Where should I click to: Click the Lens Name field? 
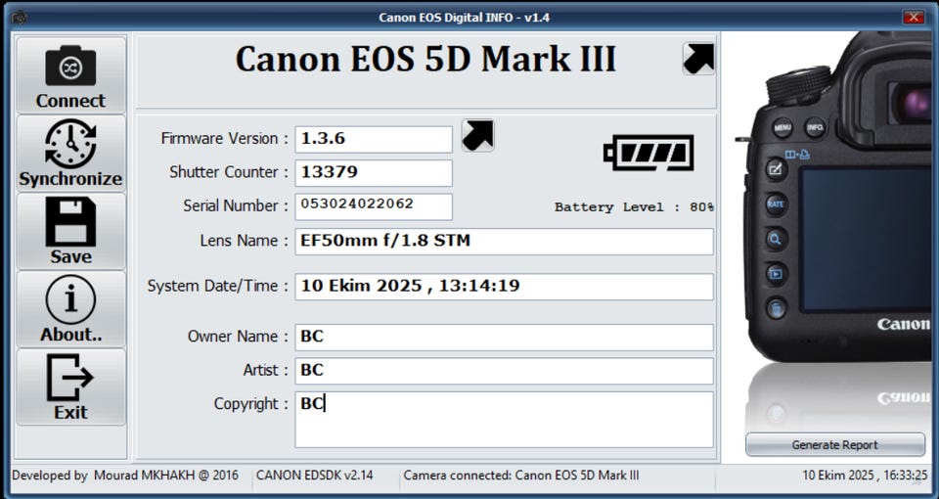pos(505,242)
